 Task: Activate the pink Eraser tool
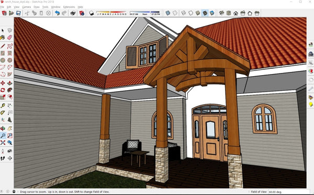9,38
